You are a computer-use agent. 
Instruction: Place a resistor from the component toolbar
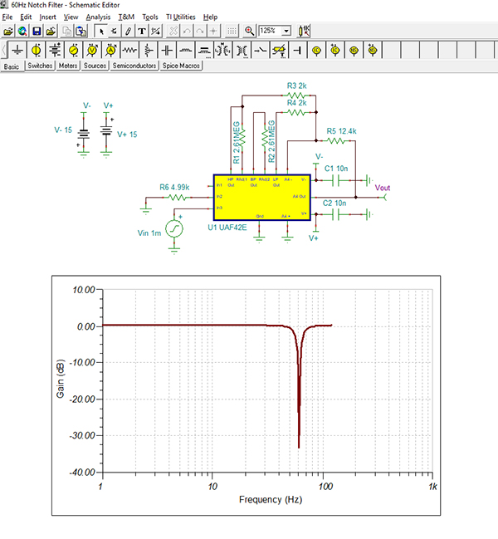pyautogui.click(x=129, y=50)
